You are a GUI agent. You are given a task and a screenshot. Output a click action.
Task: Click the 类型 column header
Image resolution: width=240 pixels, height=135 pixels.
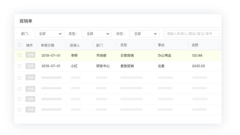pyautogui.click(x=124, y=45)
